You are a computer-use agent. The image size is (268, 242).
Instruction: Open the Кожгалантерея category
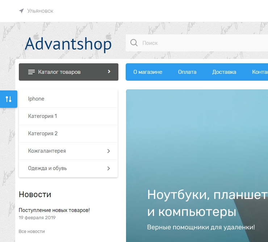pyautogui.click(x=47, y=151)
